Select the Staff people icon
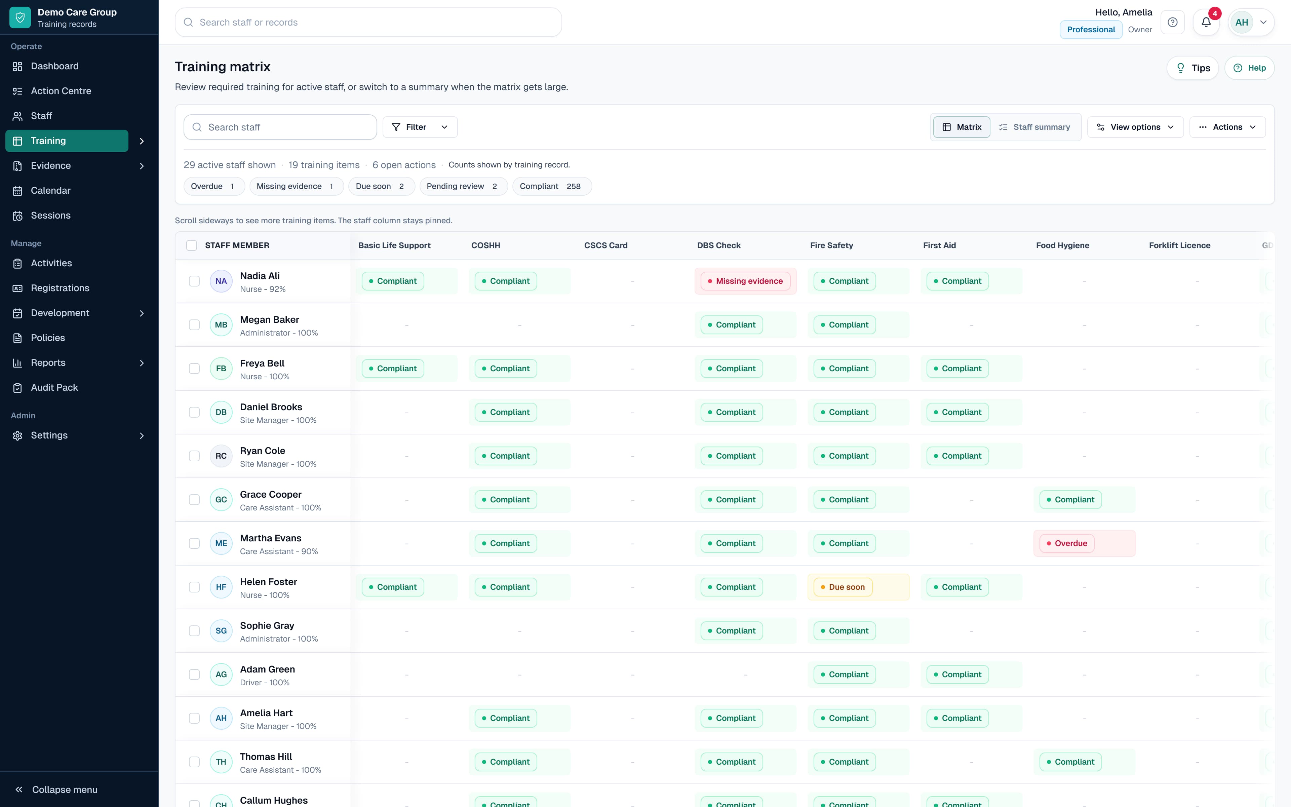 point(17,116)
